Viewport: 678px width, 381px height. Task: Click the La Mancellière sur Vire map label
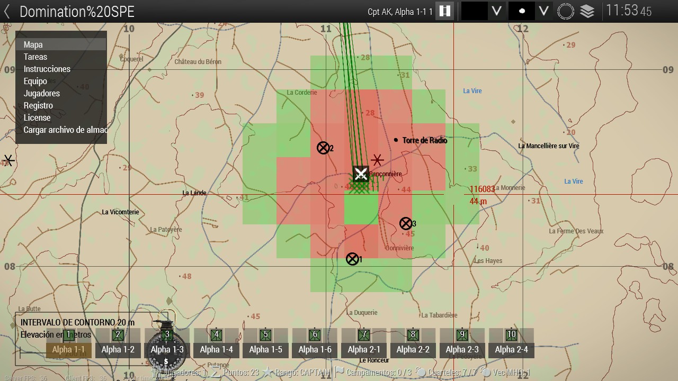pyautogui.click(x=549, y=146)
